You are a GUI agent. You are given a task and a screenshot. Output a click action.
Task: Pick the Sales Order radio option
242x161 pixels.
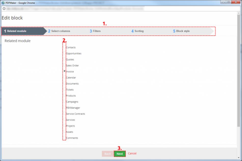tap(65, 66)
